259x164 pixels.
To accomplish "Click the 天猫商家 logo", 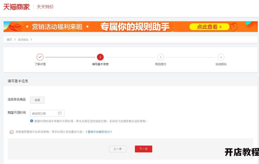I will (17, 7).
